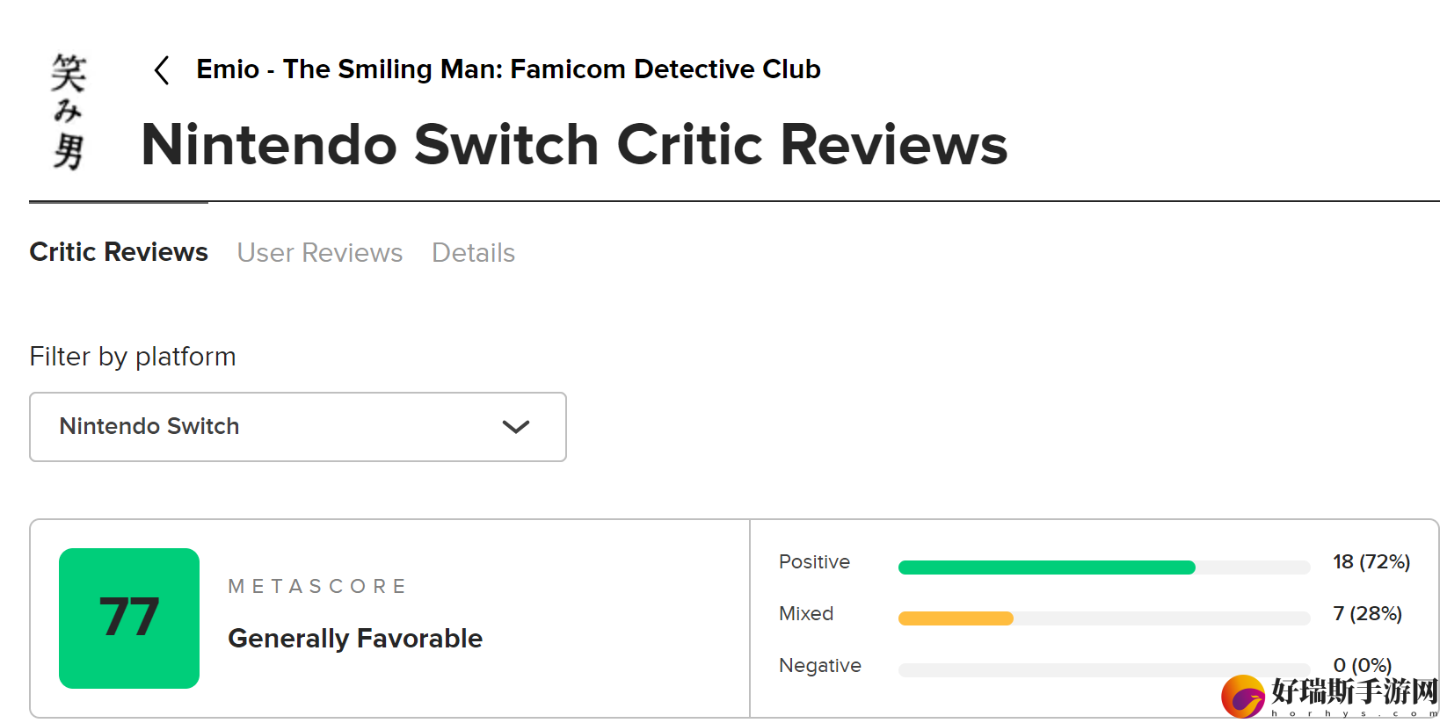Viewport: 1447px width, 723px height.
Task: Click the 7 (28%) mixed count
Action: [x=1368, y=614]
